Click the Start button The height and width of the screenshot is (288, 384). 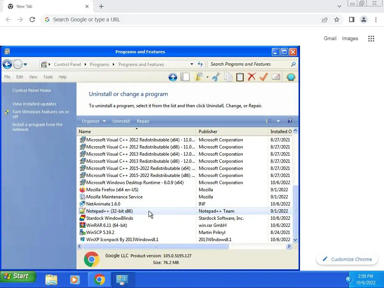point(18,276)
